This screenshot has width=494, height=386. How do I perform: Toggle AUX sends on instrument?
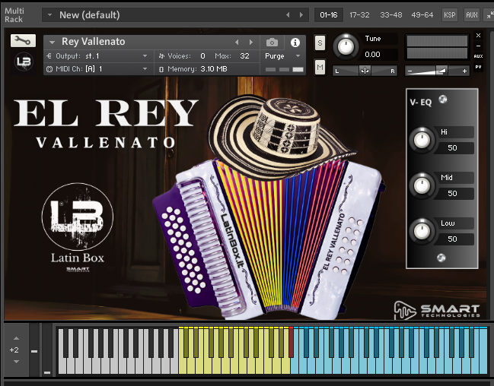(478, 56)
